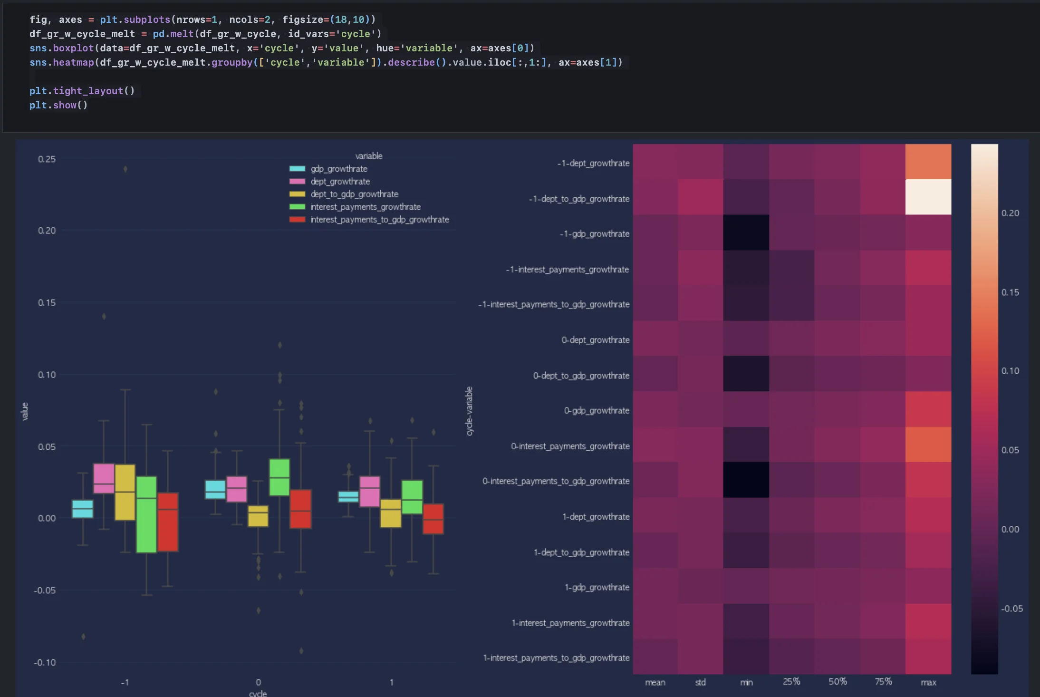
Task: Click the brightest heatmap cell, -1-dept_to_gdp max
Action: pos(928,197)
